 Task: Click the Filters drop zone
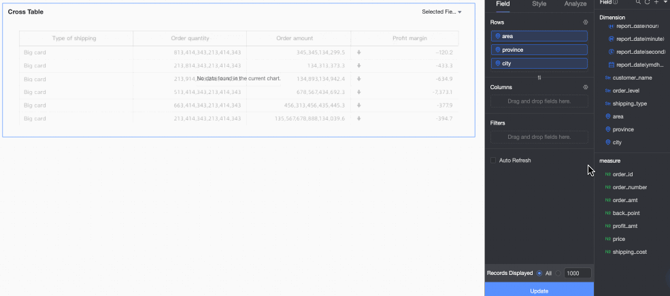pos(539,137)
